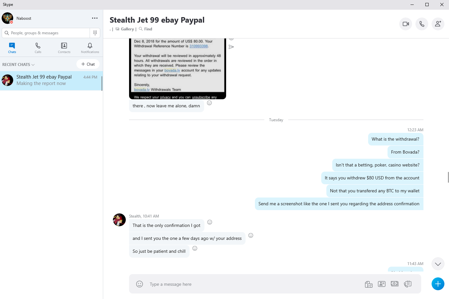449x299 pixels.
Task: React to 'So just be patient and chill'
Action: click(x=195, y=248)
